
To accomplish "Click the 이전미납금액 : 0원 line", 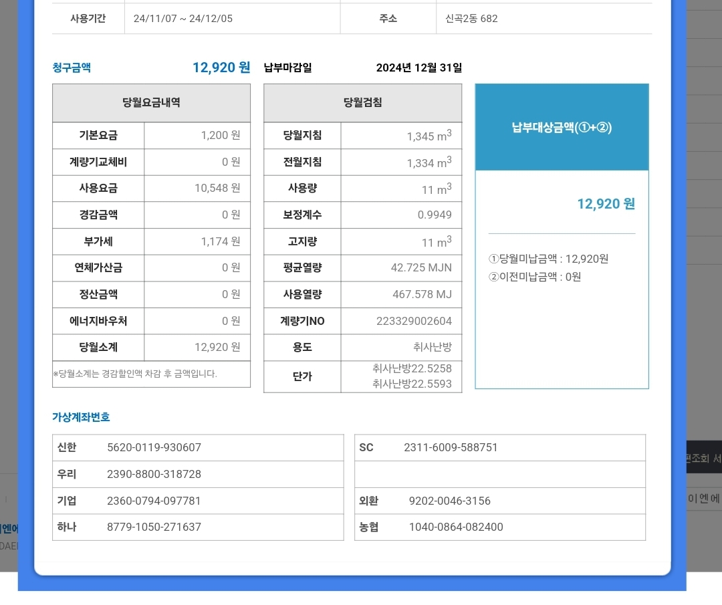I will click(535, 277).
